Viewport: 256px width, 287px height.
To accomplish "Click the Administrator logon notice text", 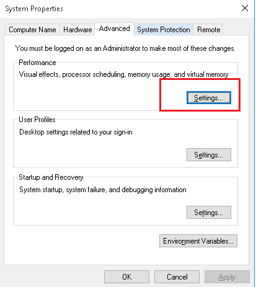I will pos(125,48).
